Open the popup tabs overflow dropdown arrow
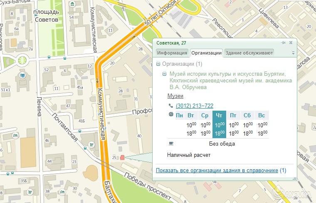The image size is (316, 203). pyautogui.click(x=293, y=53)
